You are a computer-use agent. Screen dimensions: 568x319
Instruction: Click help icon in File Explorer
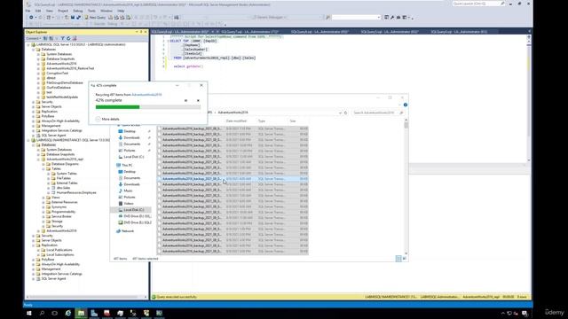[x=406, y=105]
